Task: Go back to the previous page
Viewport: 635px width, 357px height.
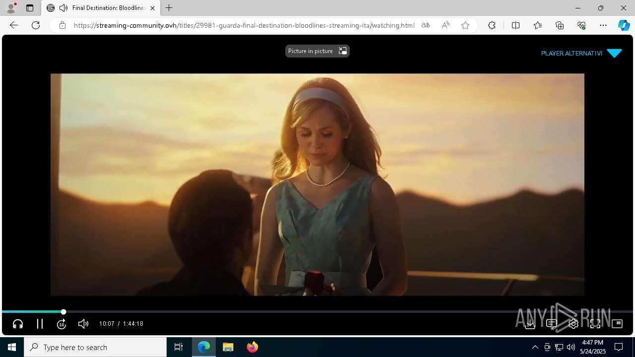Action: point(14,25)
